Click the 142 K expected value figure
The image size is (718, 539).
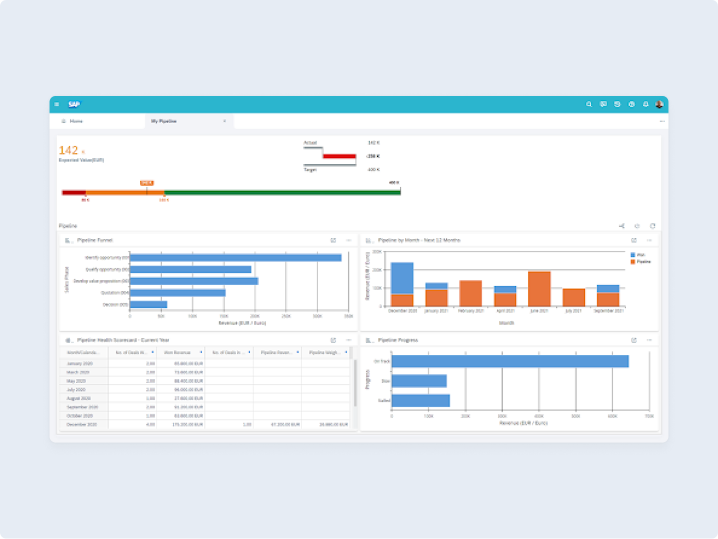pyautogui.click(x=72, y=150)
